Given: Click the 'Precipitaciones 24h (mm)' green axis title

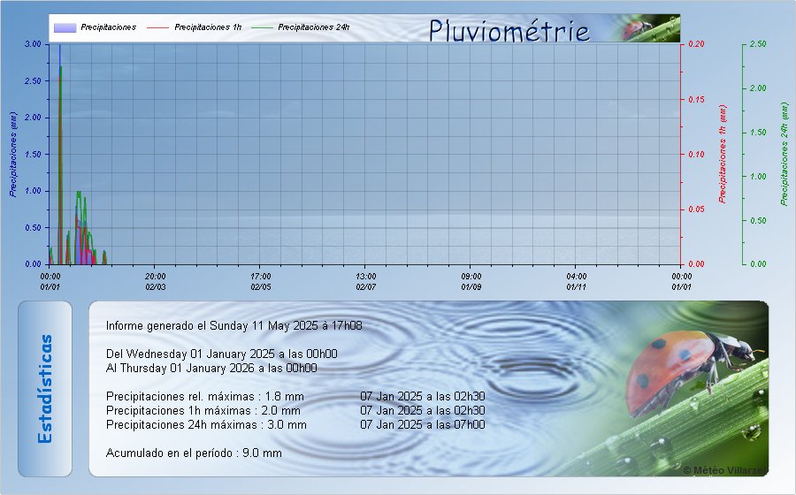Looking at the screenshot, I should point(785,154).
